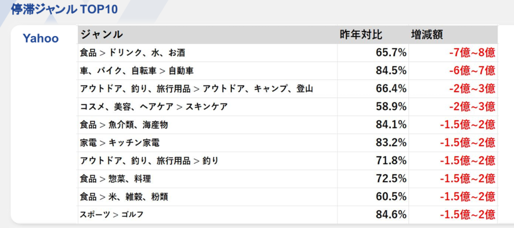Click the 停滞ジャンル TOP10 title
Screen dimensions: 514x228
click(64, 9)
